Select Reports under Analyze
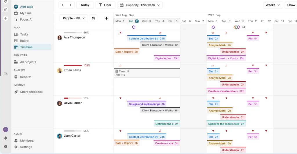This screenshot has height=154, width=297. pos(26,77)
